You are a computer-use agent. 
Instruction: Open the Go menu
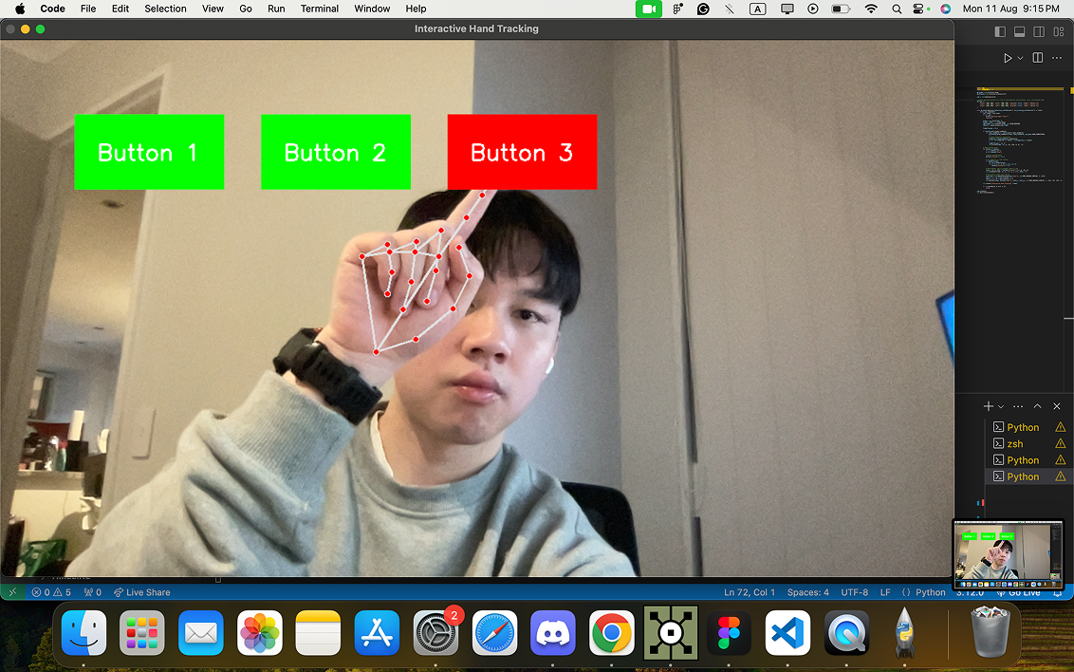[x=246, y=9]
